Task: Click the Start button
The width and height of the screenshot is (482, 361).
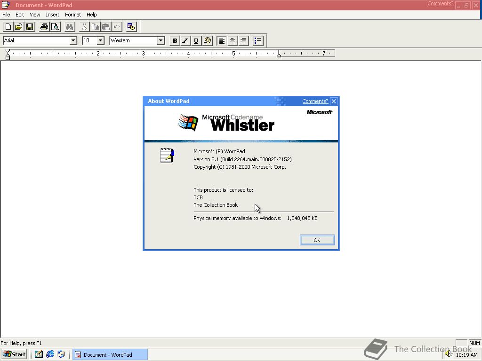Action: click(14, 354)
